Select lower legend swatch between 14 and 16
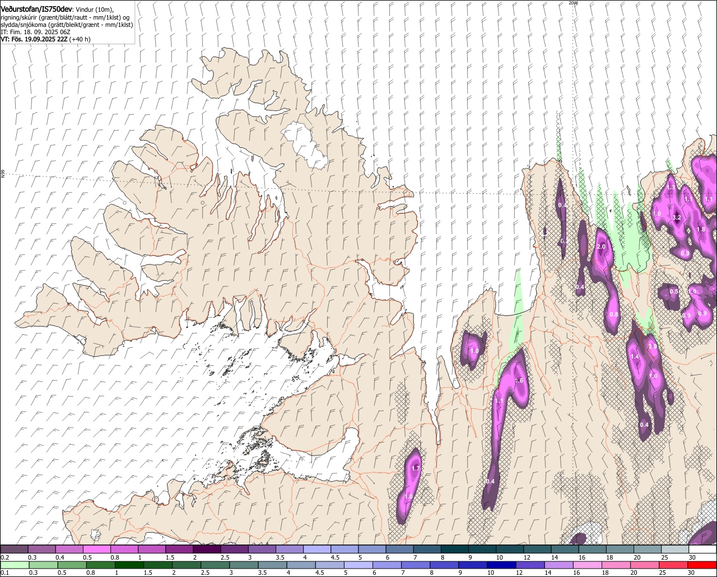The width and height of the screenshot is (717, 577). 560,565
